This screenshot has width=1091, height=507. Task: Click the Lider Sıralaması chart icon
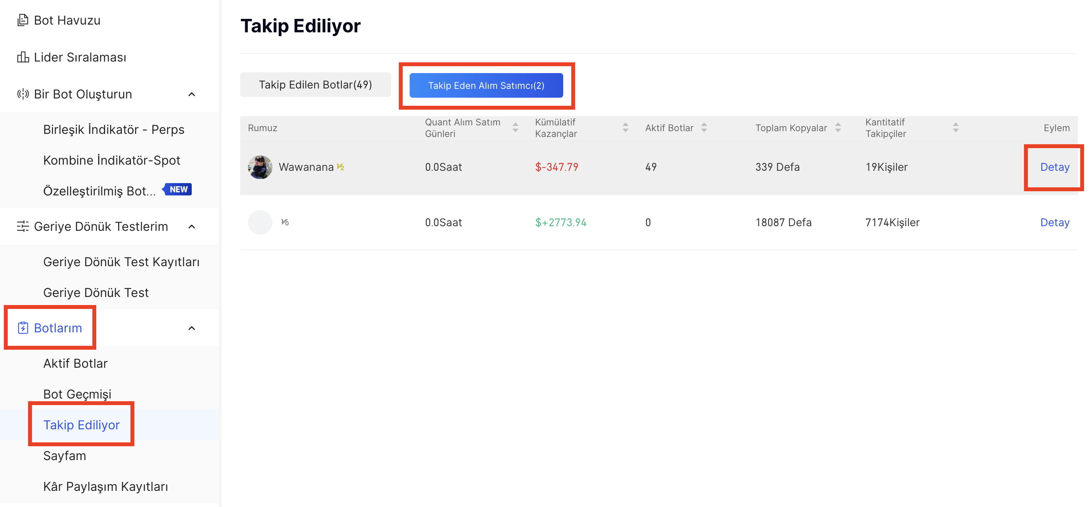pyautogui.click(x=23, y=57)
